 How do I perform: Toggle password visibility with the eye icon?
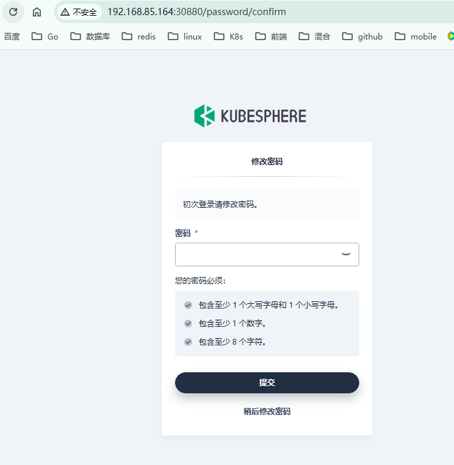[346, 254]
